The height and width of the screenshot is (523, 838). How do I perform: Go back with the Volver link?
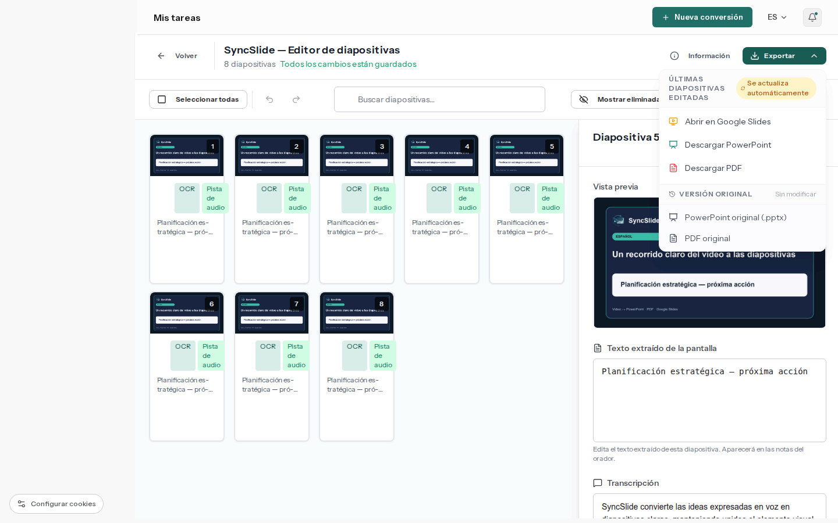[177, 56]
